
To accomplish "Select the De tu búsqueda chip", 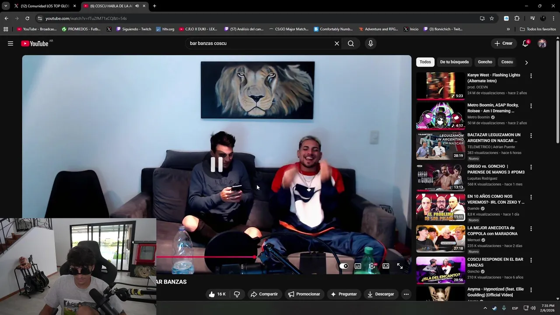I will click(454, 62).
